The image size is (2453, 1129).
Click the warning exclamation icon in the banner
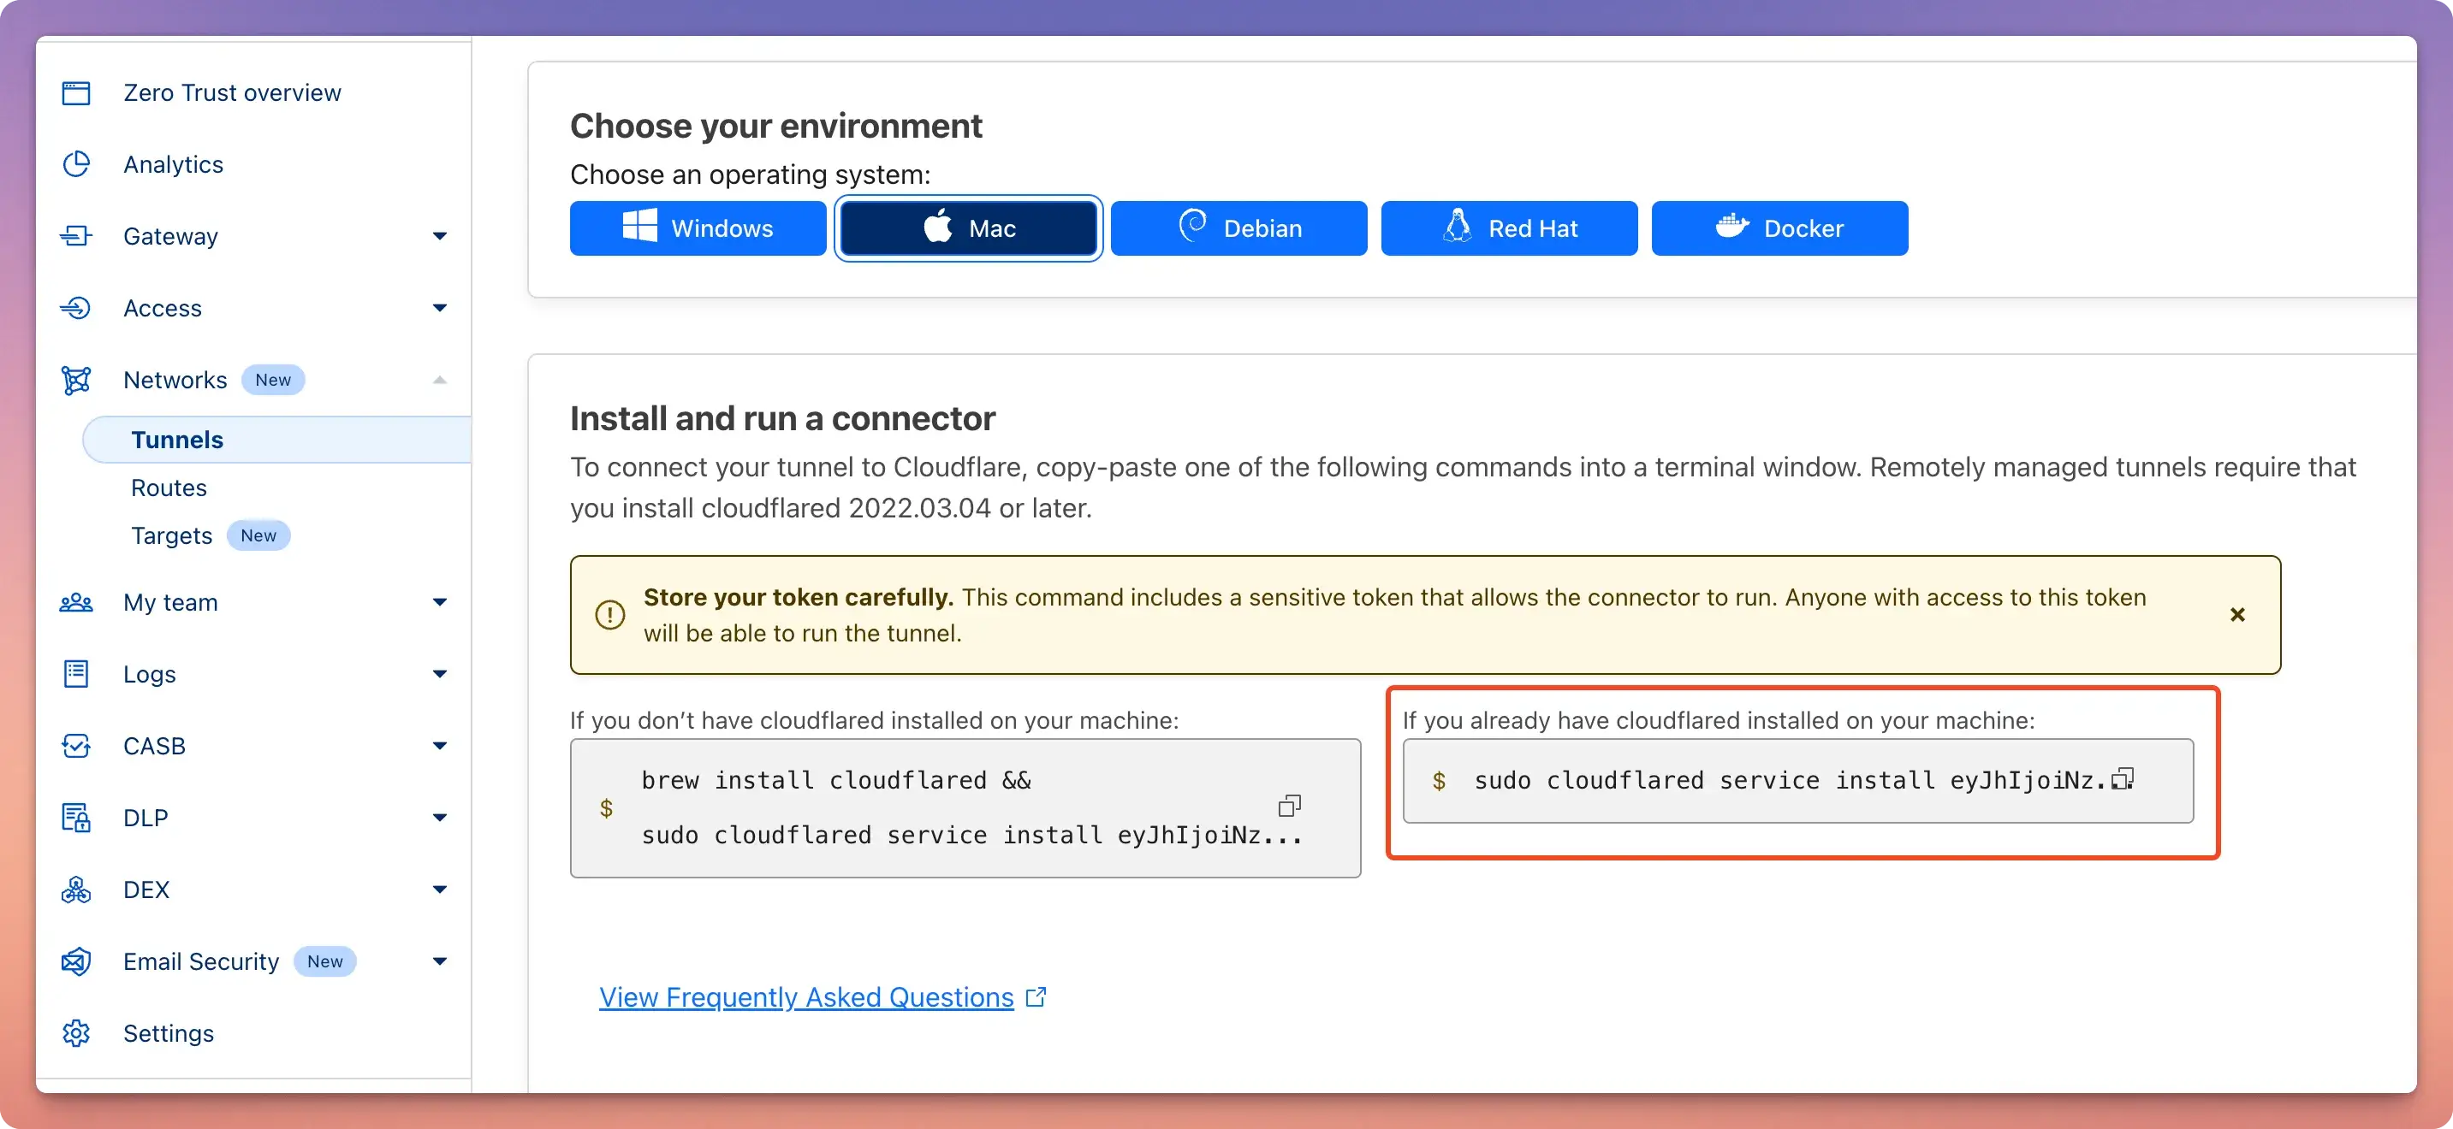[609, 615]
